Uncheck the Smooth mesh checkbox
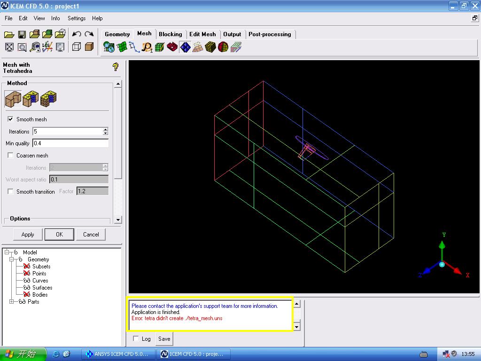 click(x=10, y=119)
